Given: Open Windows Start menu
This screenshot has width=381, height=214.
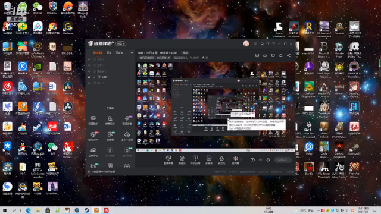Looking at the screenshot, I should click(x=5, y=210).
